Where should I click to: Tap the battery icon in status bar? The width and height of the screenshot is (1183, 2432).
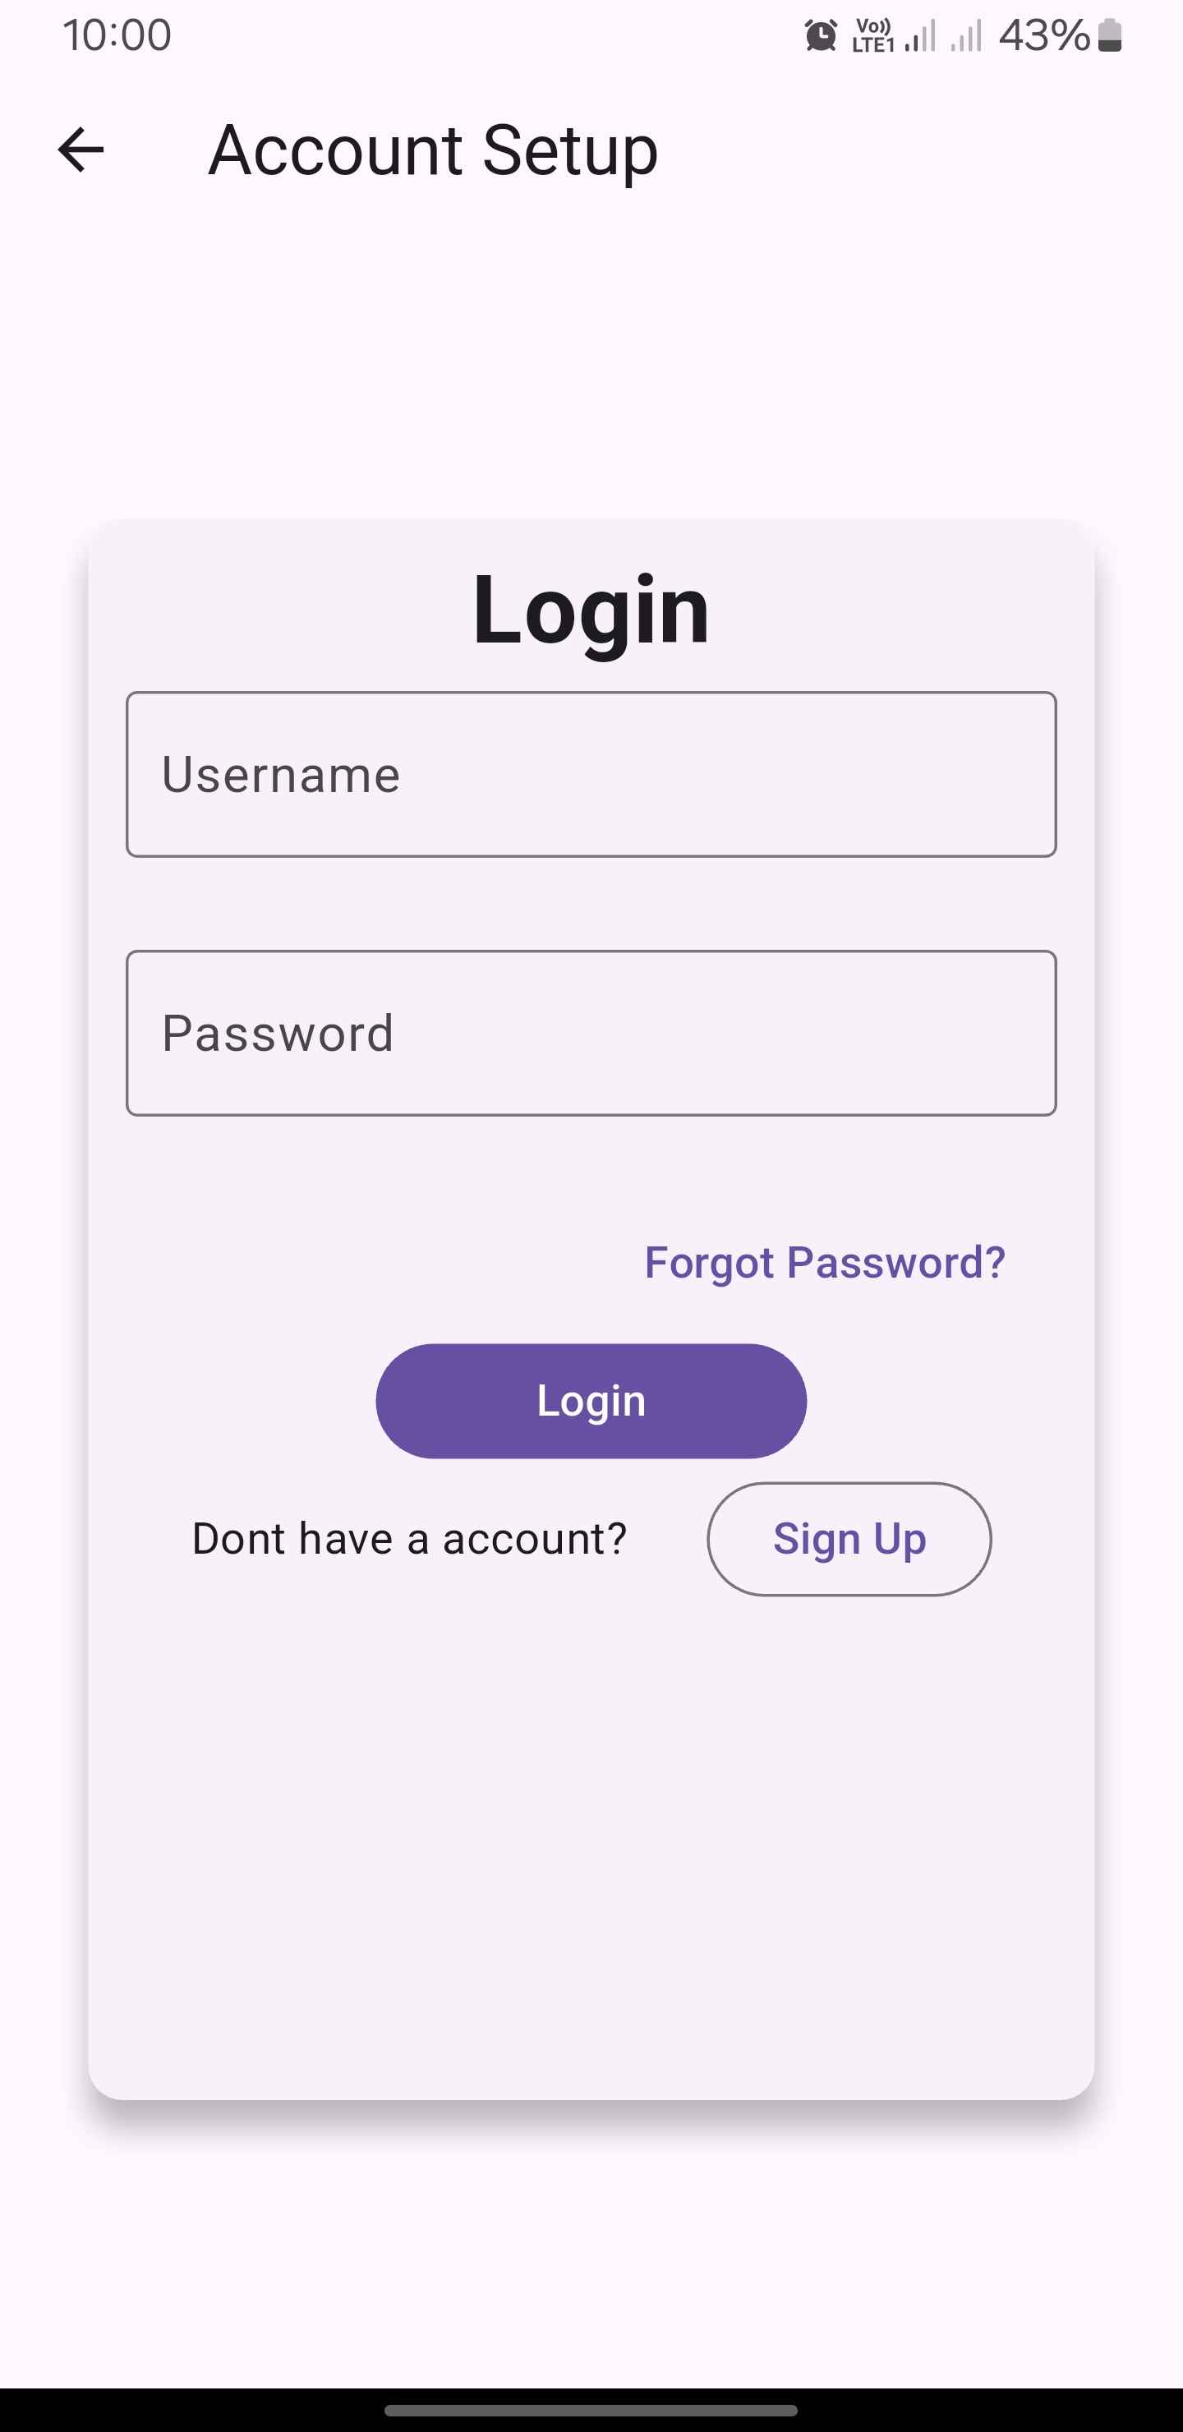coord(1111,36)
